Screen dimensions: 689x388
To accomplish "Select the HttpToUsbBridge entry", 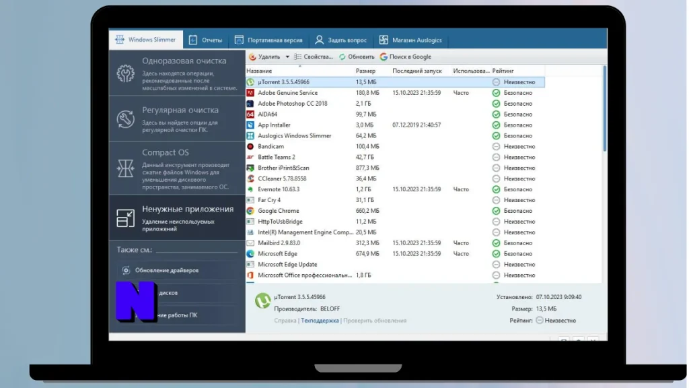I will [395, 222].
